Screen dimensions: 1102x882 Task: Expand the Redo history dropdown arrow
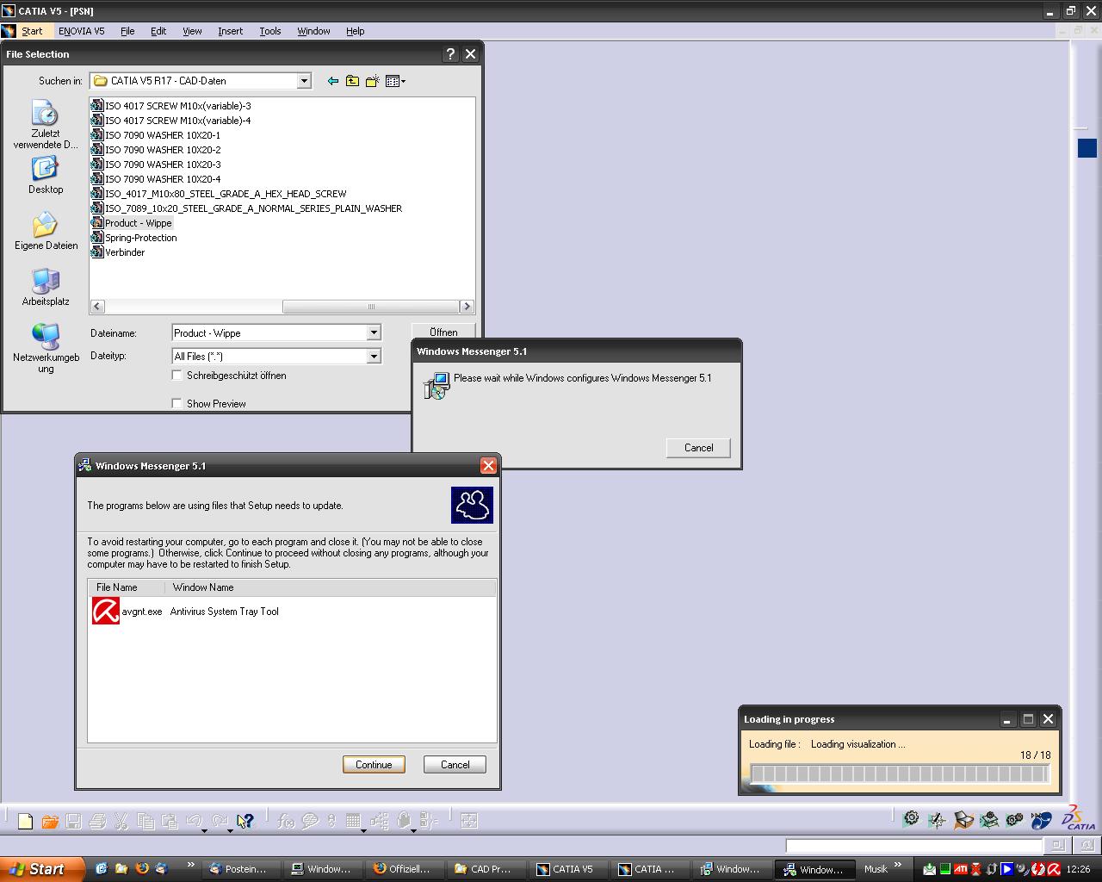coord(230,831)
